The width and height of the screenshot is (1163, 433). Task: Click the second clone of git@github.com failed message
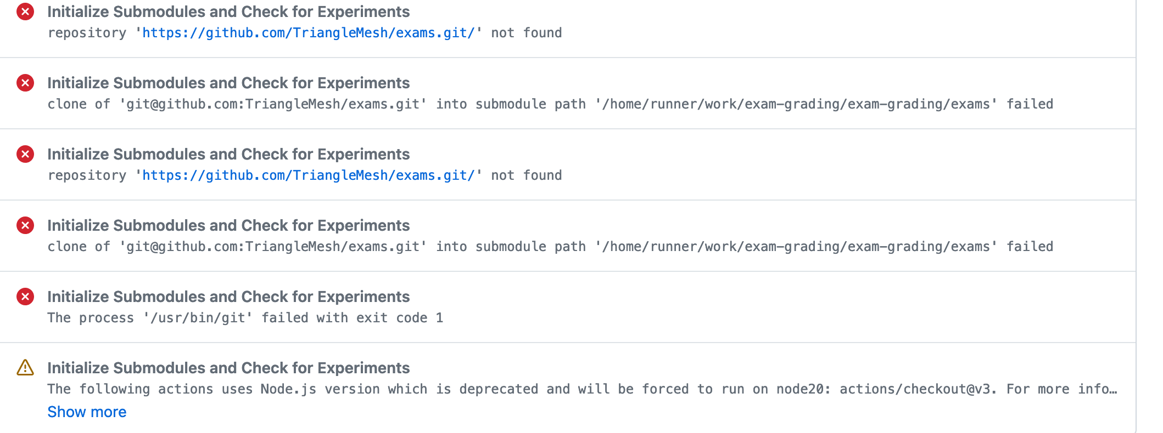(x=550, y=247)
